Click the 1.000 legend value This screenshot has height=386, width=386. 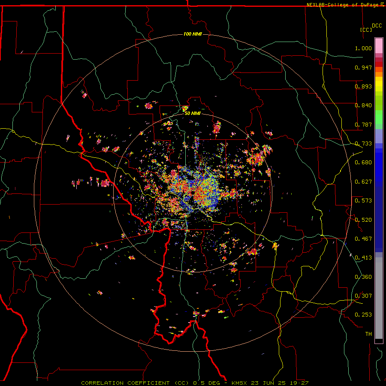[x=363, y=48]
